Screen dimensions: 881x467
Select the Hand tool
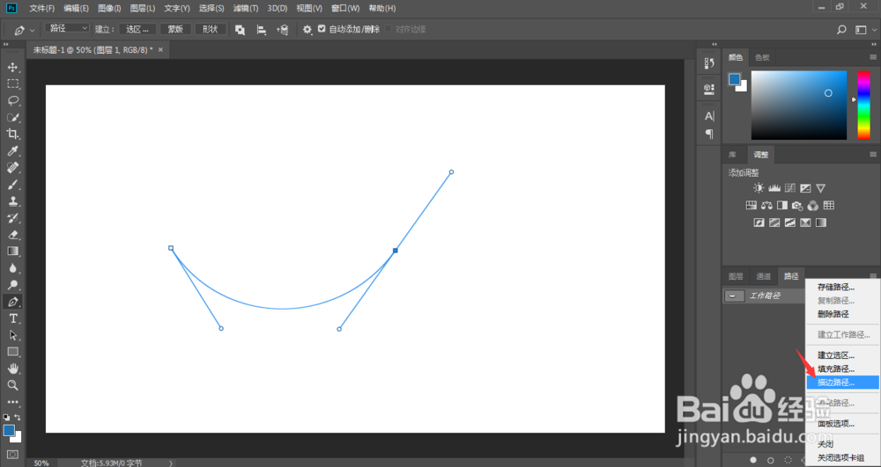click(13, 368)
